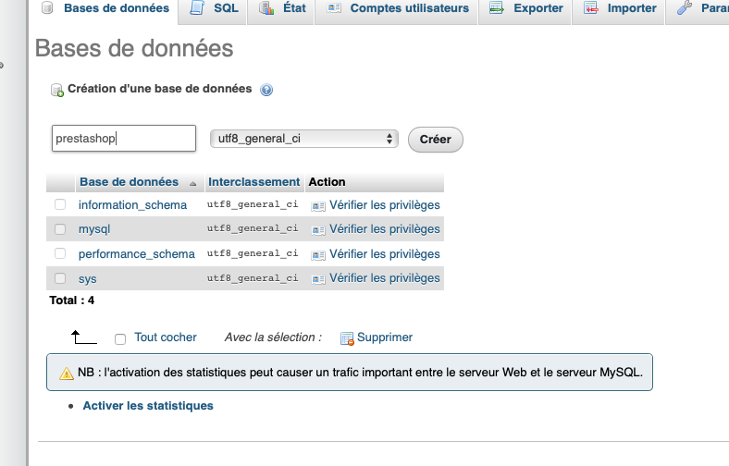Open the Importer tab

(x=618, y=8)
